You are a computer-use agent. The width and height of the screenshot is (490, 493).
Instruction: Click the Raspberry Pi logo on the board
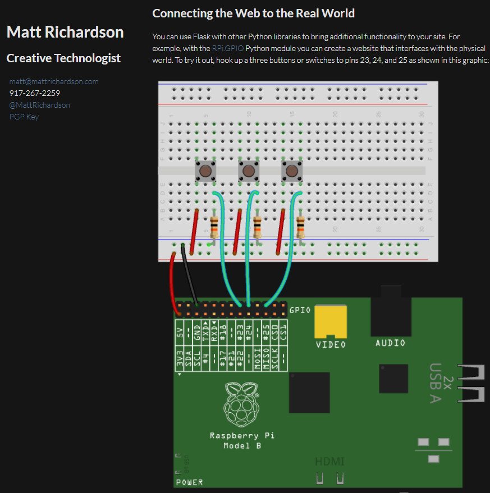click(241, 404)
